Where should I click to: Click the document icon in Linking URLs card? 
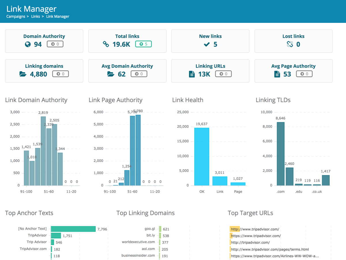pyautogui.click(x=191, y=74)
